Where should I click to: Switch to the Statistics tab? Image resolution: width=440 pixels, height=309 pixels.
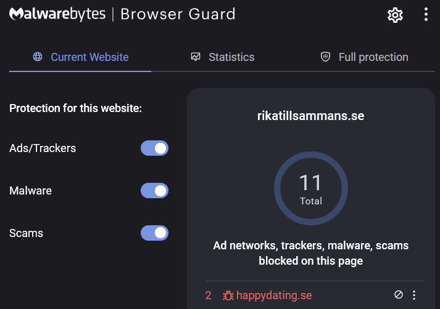tap(231, 57)
